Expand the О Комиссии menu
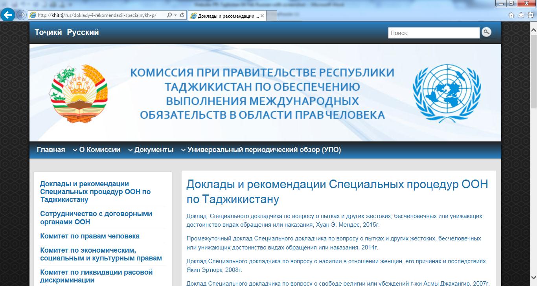The width and height of the screenshot is (537, 286). 96,150
